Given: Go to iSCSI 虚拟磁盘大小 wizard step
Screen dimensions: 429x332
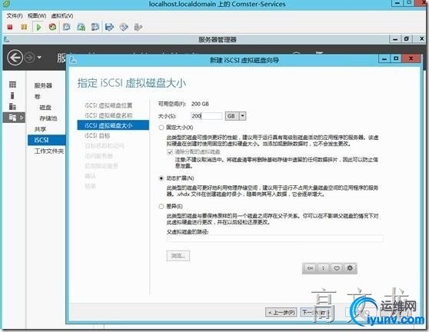Looking at the screenshot, I should tap(113, 125).
